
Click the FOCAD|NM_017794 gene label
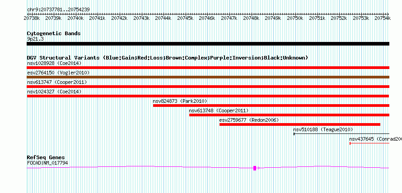(x=47, y=163)
